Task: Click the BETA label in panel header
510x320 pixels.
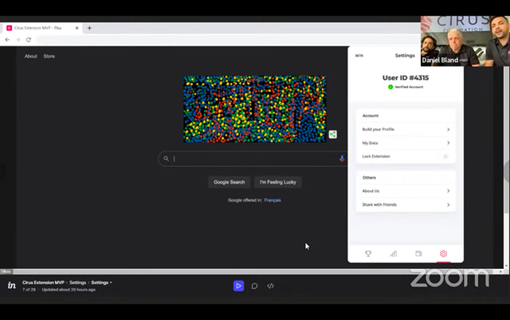Action: pyautogui.click(x=359, y=56)
